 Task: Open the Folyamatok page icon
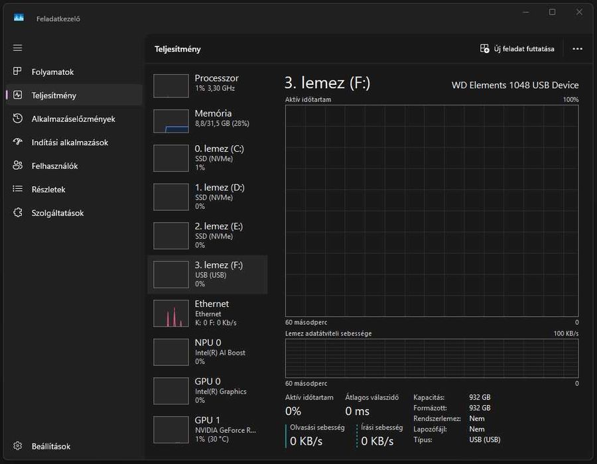tap(17, 71)
